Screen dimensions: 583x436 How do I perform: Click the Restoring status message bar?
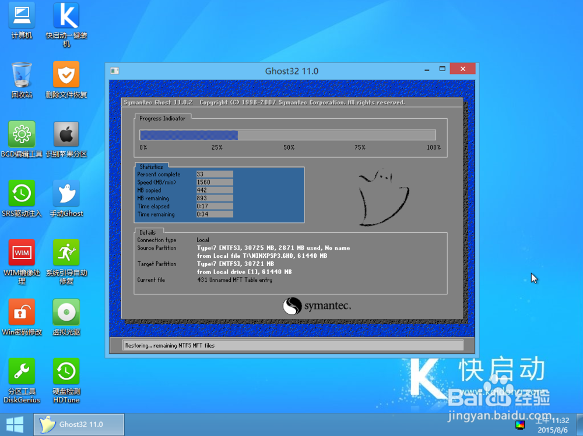click(291, 345)
